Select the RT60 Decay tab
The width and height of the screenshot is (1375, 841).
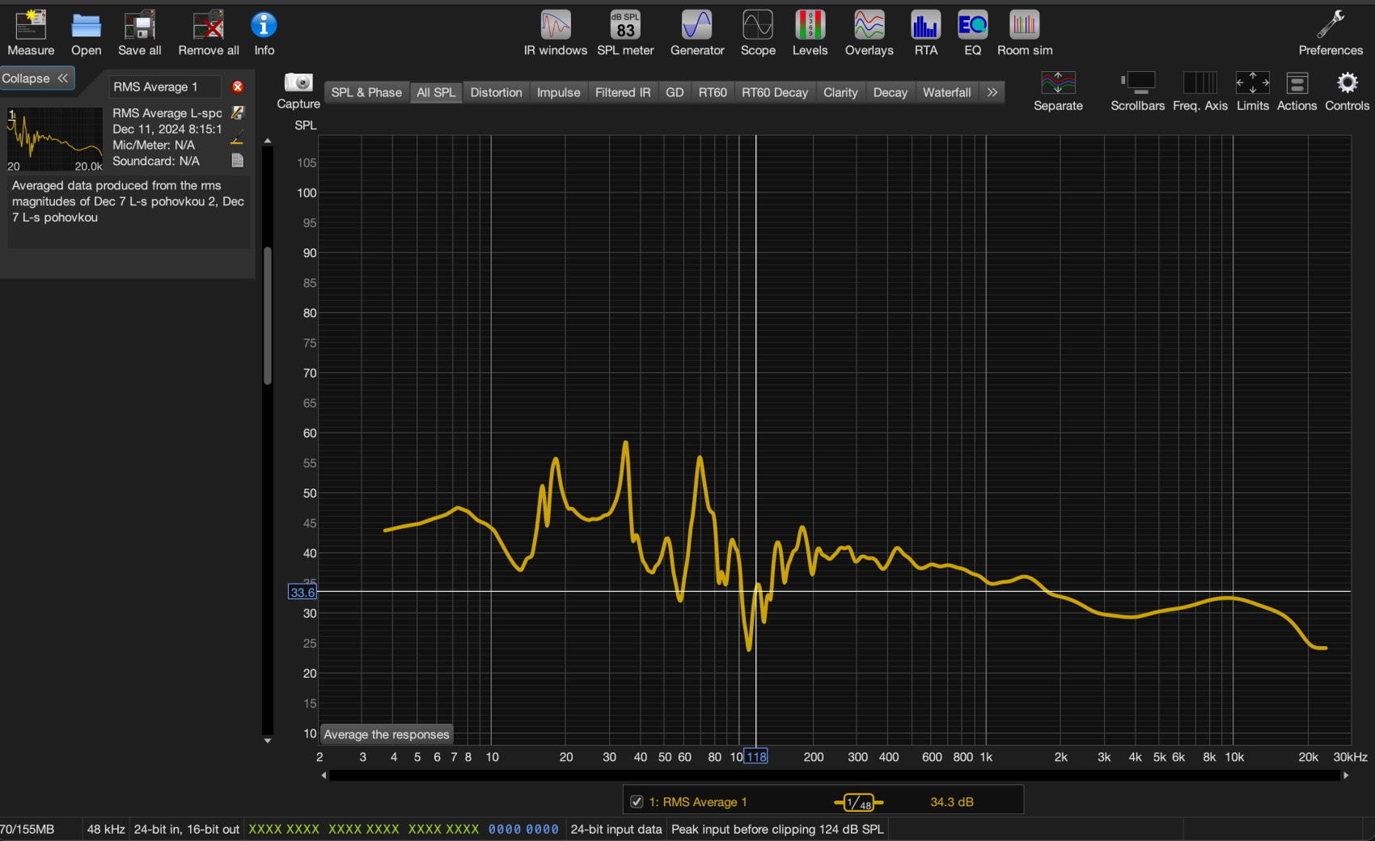[774, 93]
